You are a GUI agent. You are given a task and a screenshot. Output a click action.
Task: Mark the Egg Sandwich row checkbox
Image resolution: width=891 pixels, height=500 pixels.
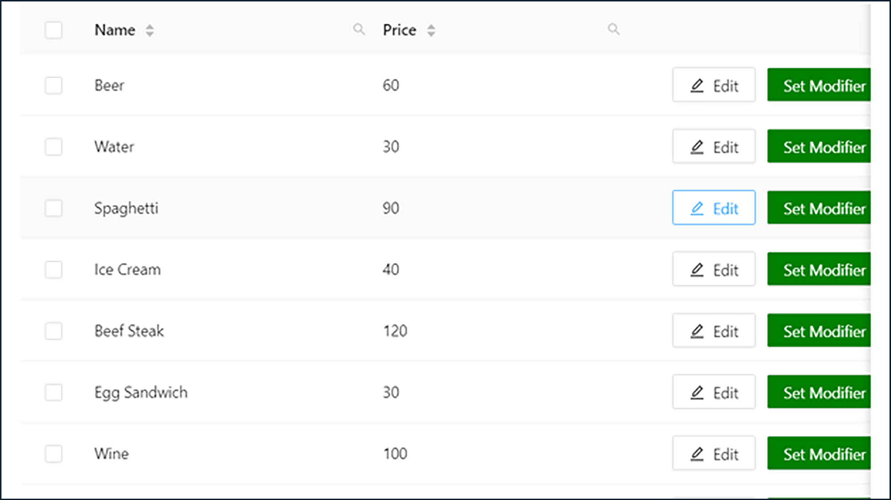53,392
